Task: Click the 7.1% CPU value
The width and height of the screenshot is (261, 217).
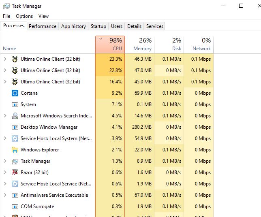Action: [x=117, y=104]
